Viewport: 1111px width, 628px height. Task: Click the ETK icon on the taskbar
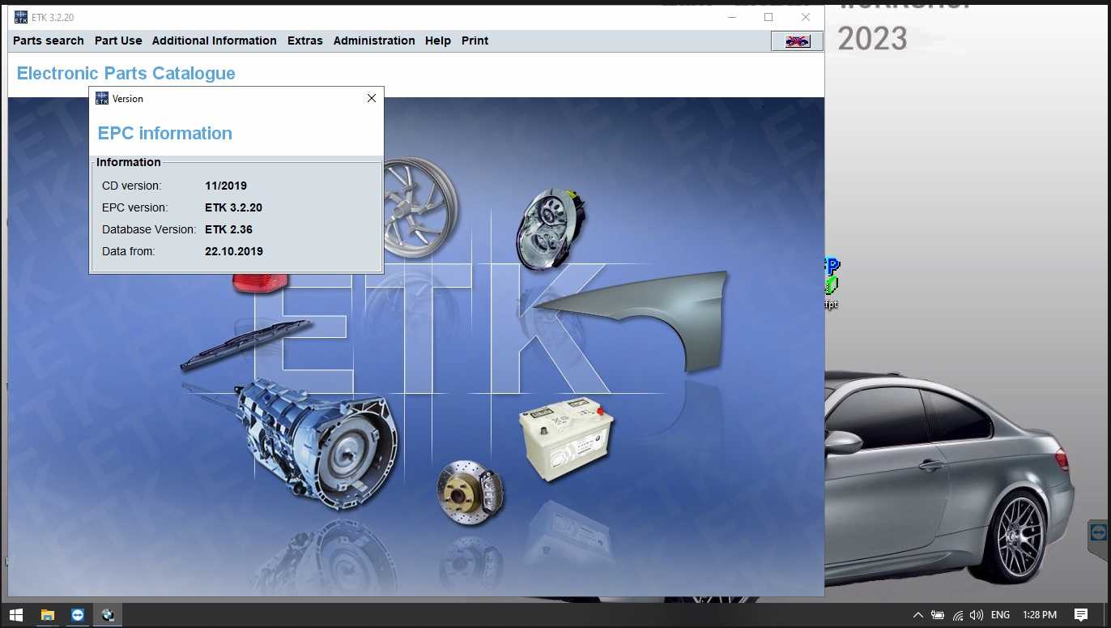(108, 614)
